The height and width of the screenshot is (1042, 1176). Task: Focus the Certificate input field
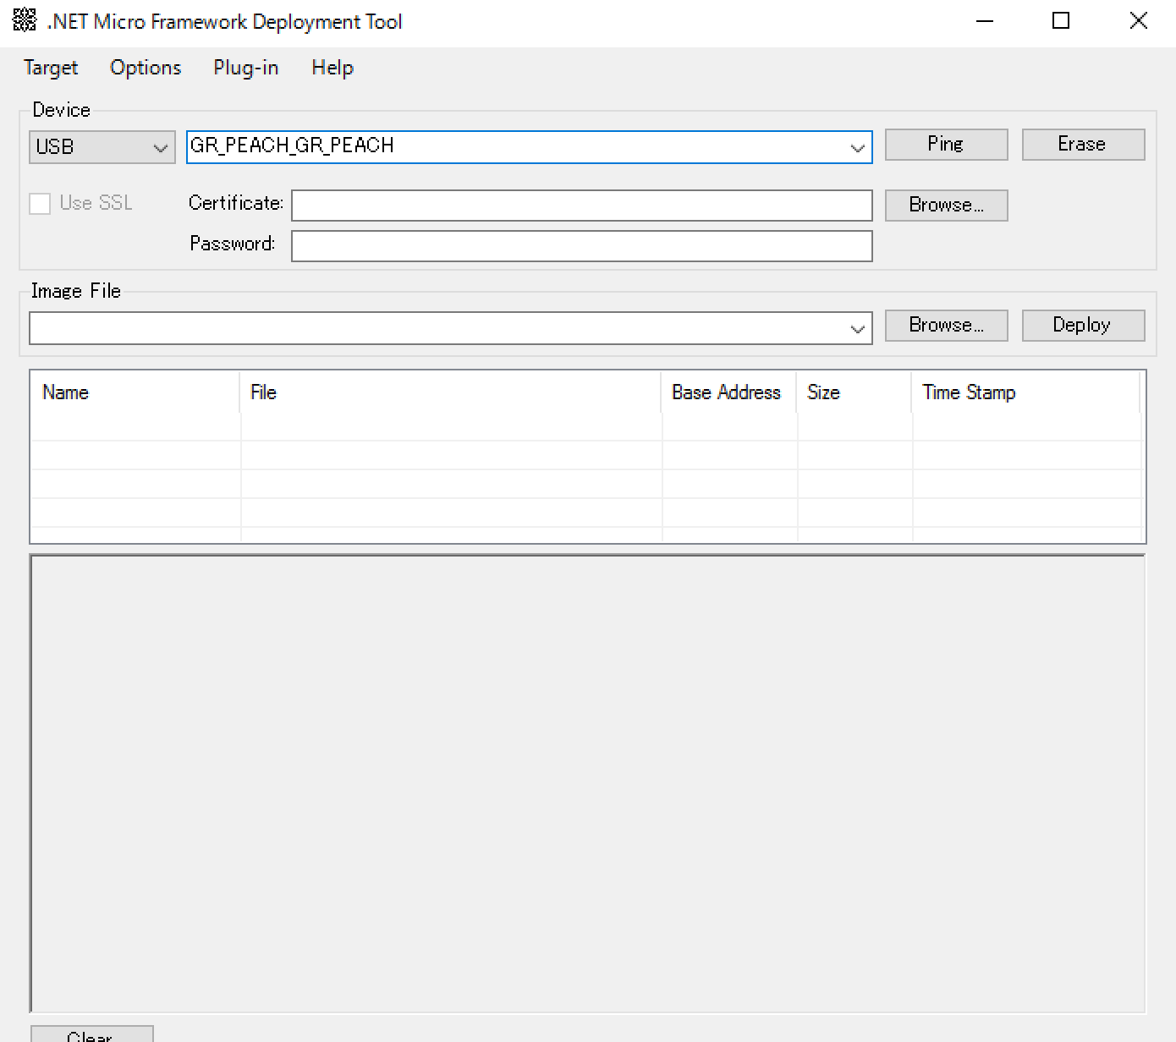coord(581,206)
